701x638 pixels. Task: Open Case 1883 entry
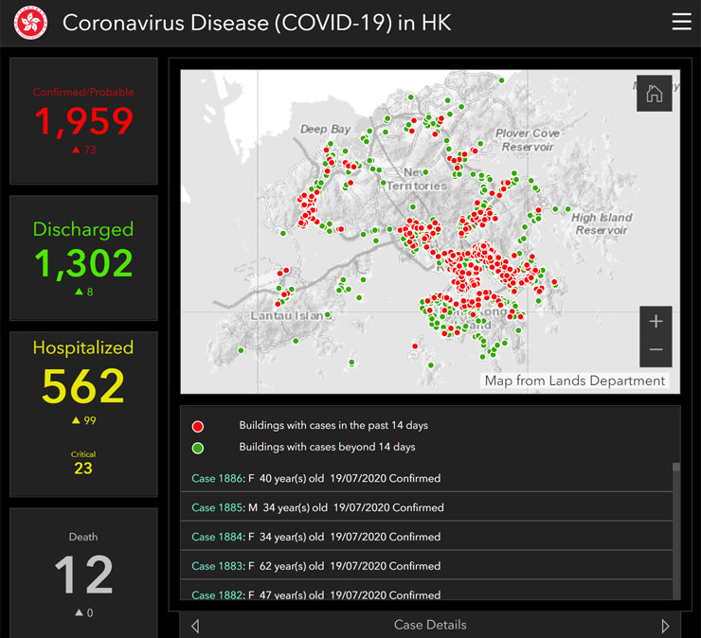(426, 566)
